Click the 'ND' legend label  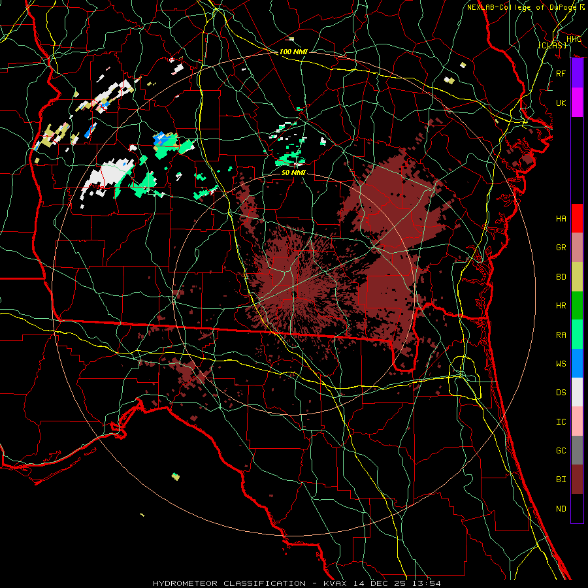[561, 509]
